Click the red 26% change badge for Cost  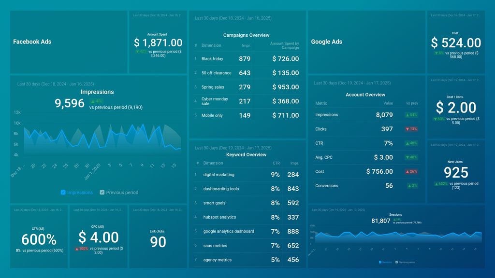click(x=411, y=171)
